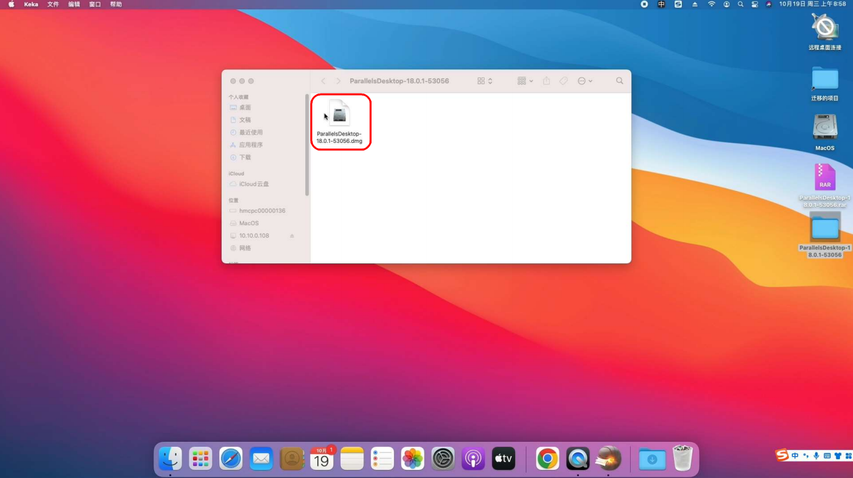Click the Tags toolbar icon
The width and height of the screenshot is (853, 478).
coord(563,81)
